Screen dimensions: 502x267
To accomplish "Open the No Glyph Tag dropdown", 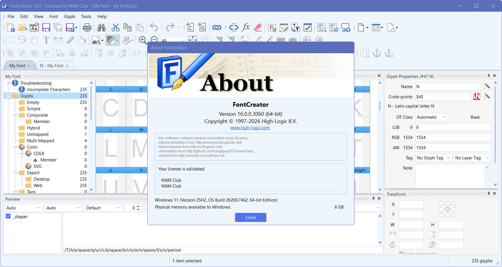I will tap(433, 158).
